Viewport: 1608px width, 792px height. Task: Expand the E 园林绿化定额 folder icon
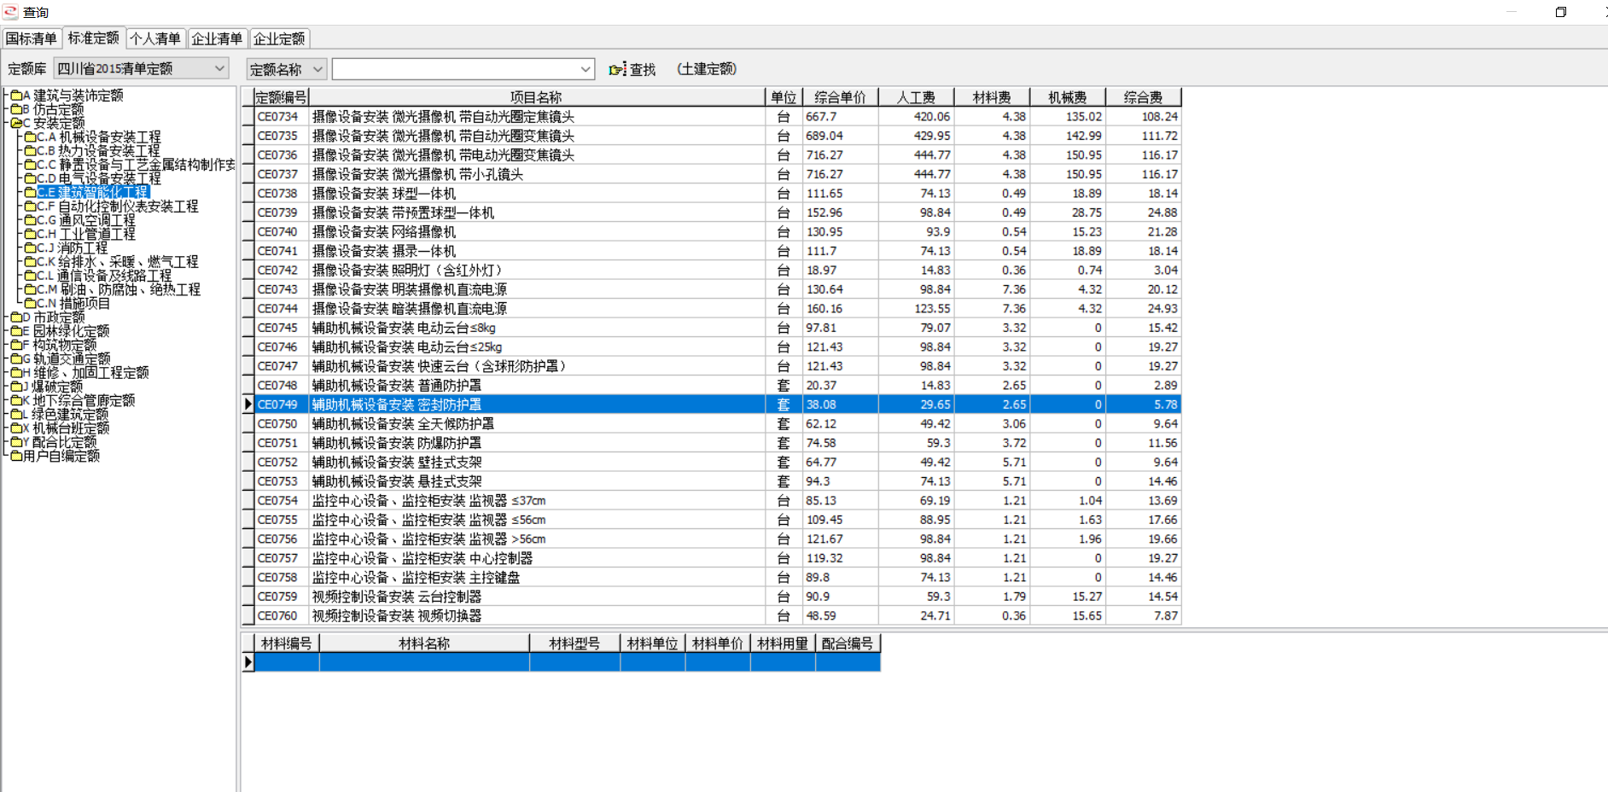[16, 331]
